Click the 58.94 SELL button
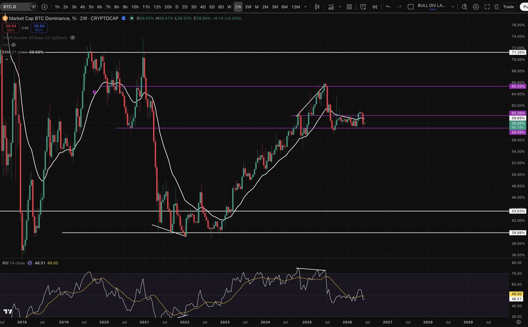 (11, 28)
